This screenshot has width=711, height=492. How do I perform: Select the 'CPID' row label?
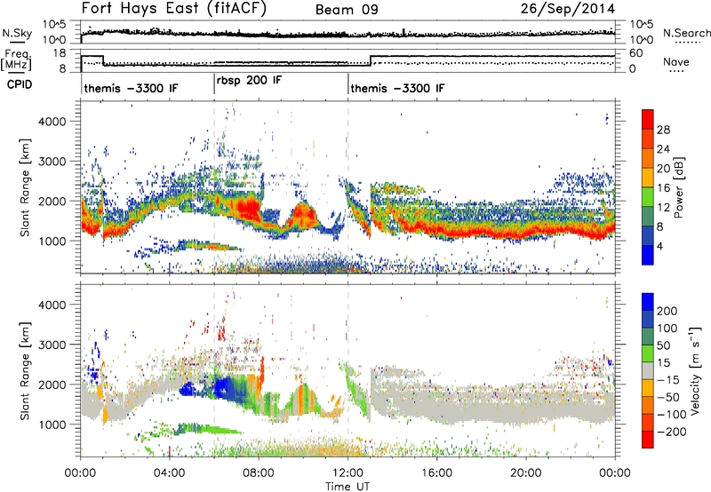20,84
